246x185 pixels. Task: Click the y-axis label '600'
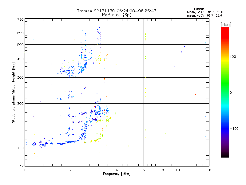(x=20, y=33)
